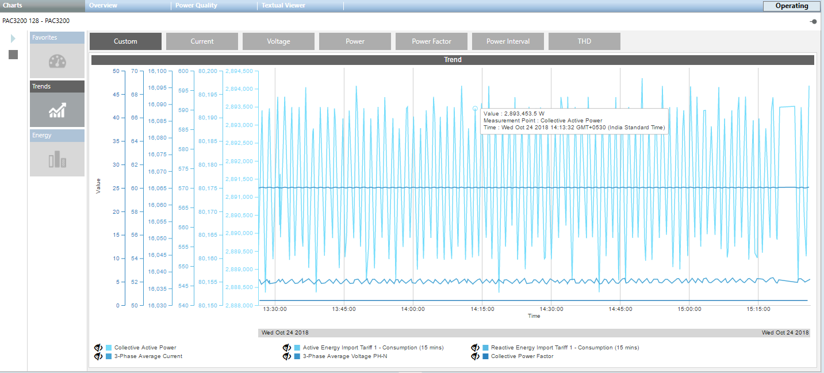Toggle eye icon for Collective Power Factor

[x=475, y=356]
